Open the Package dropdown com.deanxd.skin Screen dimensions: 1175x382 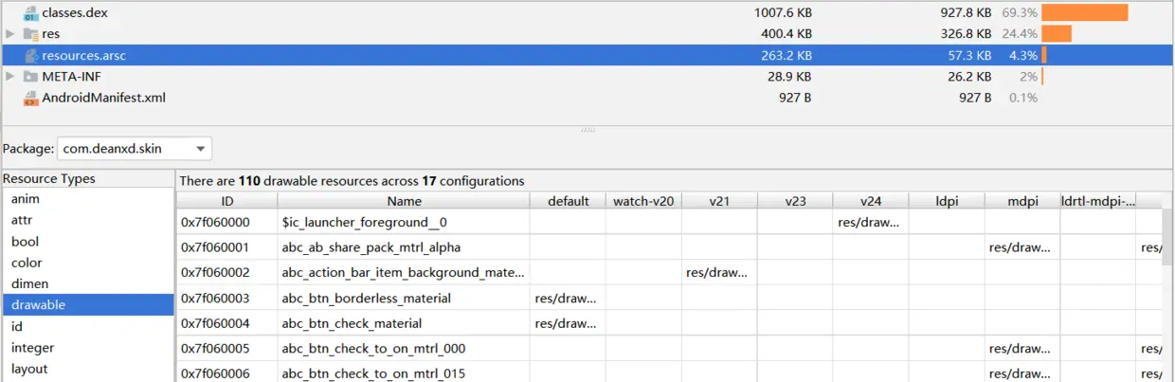(135, 149)
